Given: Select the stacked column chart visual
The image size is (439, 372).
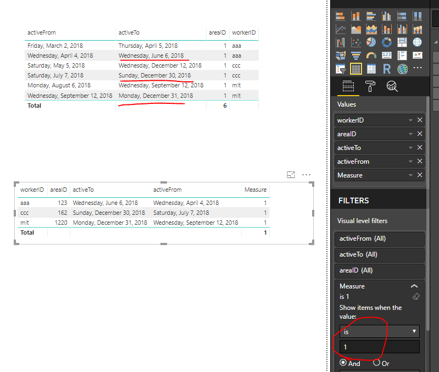Looking at the screenshot, I should click(356, 16).
